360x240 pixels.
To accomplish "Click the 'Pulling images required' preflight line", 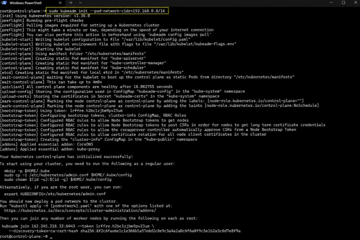I will pyautogui.click(x=80, y=25).
